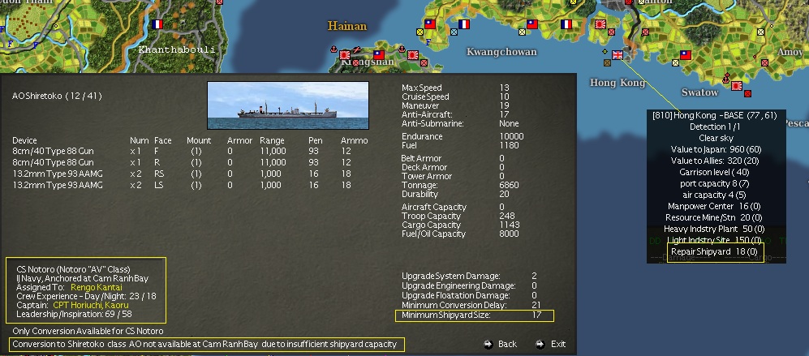Select the red unit marker beside Swatow flag
Viewport: 809px width, 356px height.
click(x=747, y=93)
